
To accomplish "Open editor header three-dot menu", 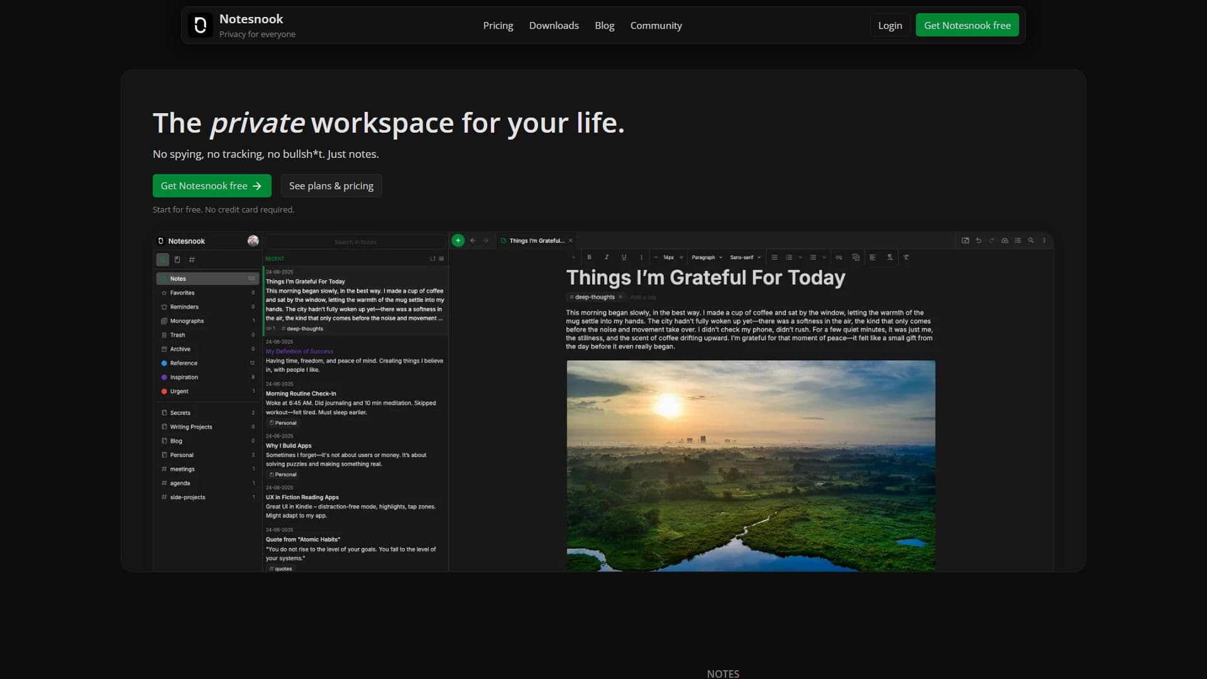I will pyautogui.click(x=1044, y=240).
